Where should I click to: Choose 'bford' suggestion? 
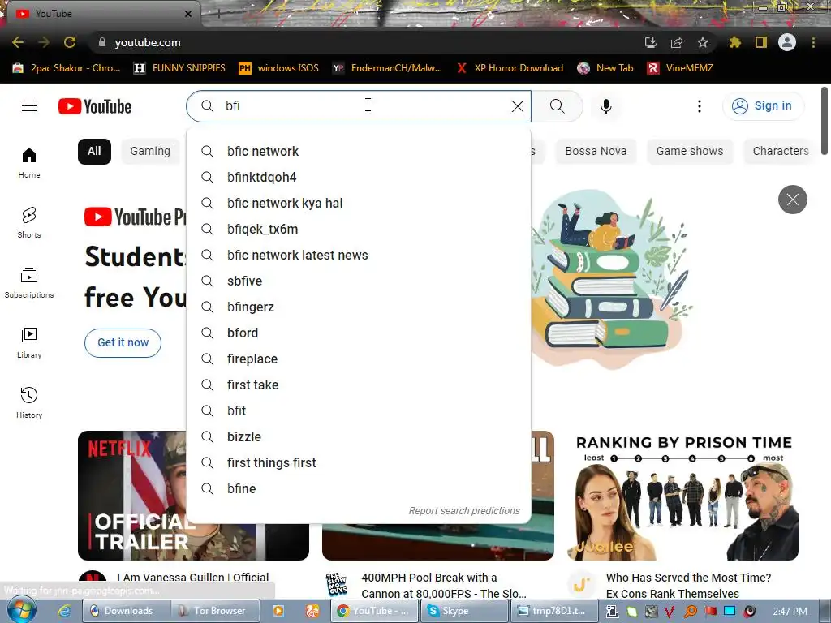[359, 333]
